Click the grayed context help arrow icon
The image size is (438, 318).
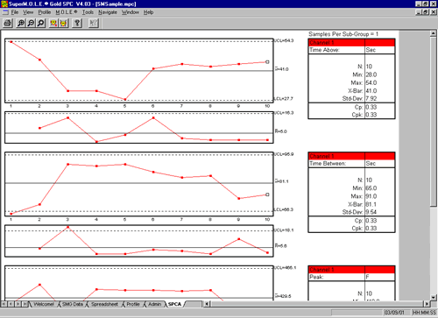tap(94, 23)
